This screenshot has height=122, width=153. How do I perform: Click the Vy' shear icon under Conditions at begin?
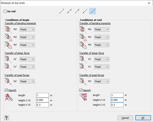[x=8, y=67]
